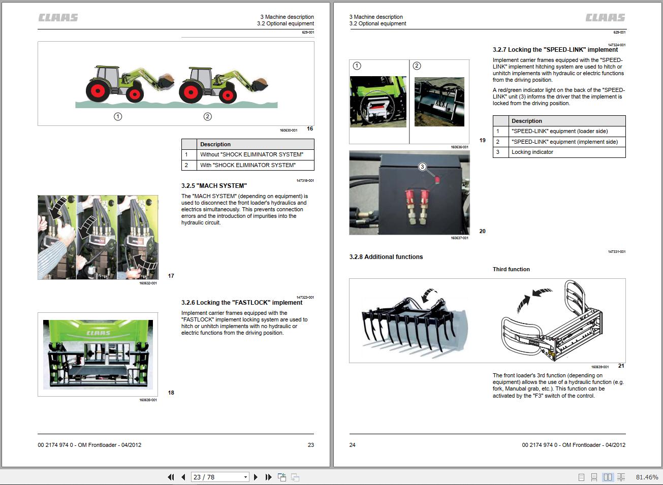Jump to the last page
The image size is (663, 485).
(268, 477)
